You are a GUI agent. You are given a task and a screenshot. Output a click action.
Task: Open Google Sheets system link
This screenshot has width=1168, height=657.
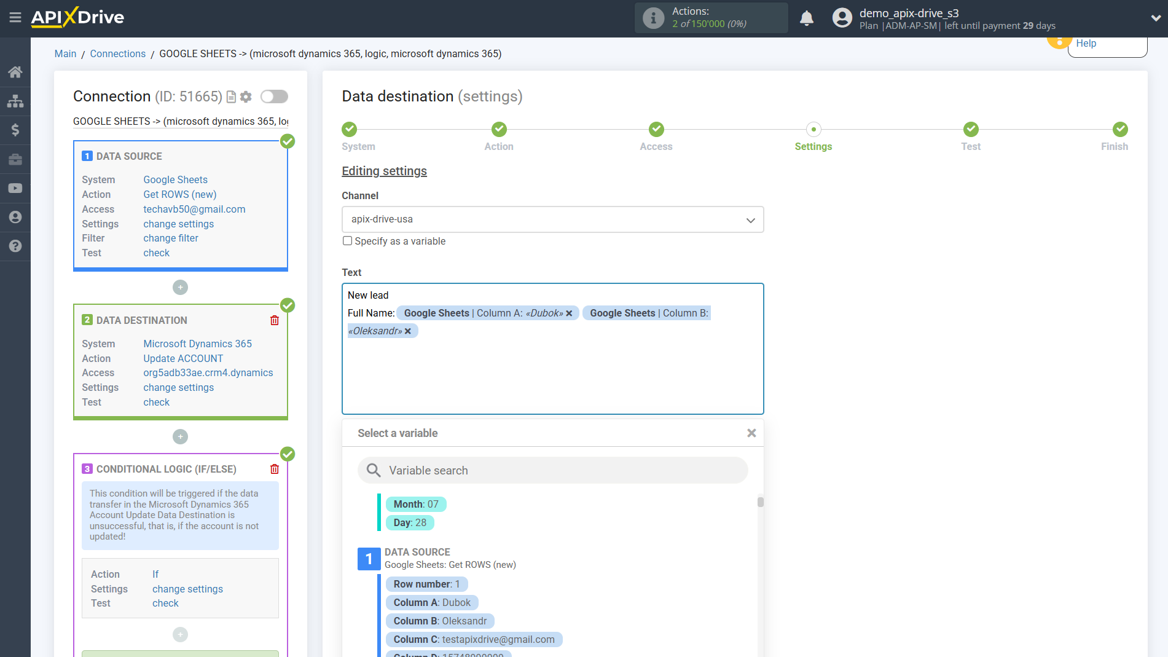pyautogui.click(x=175, y=179)
